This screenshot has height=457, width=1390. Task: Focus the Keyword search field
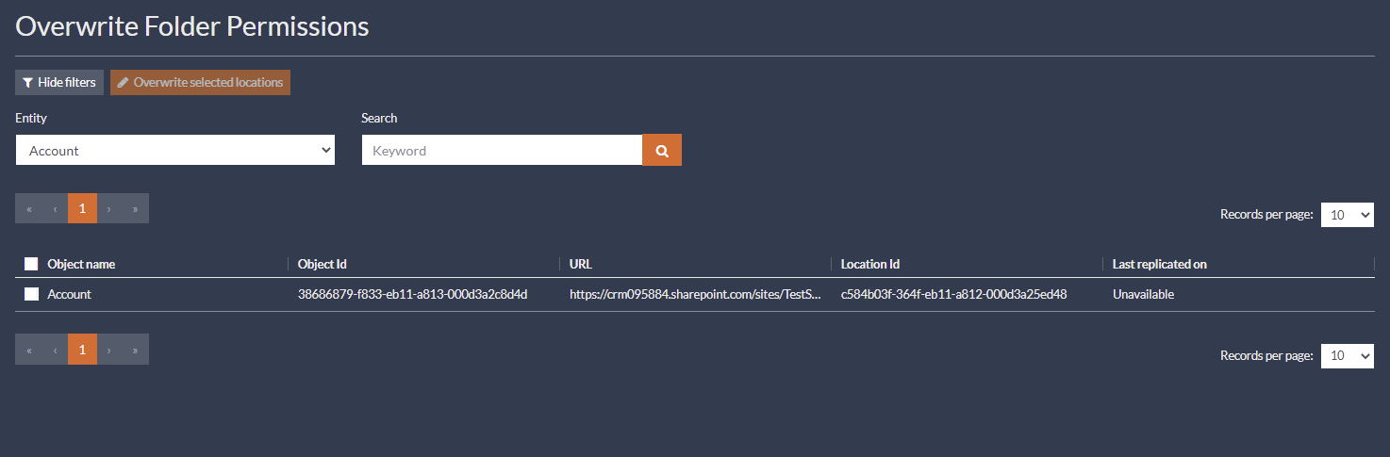[502, 150]
